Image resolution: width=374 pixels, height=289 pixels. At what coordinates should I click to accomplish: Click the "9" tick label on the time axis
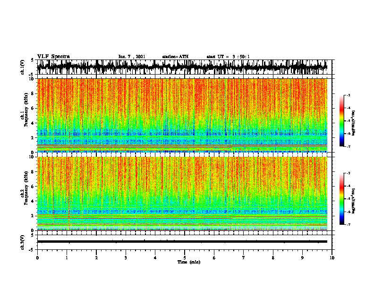[x=302, y=258]
